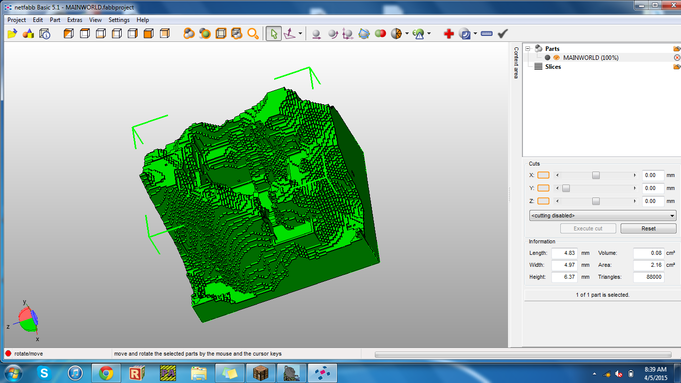Select the Slices tree item
681x383 pixels.
(553, 67)
